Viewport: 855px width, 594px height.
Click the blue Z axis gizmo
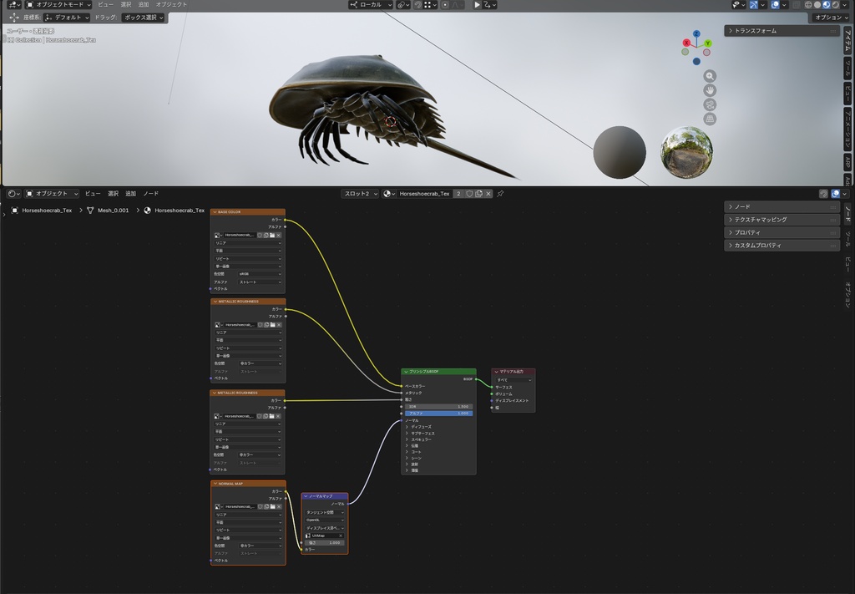click(x=696, y=33)
